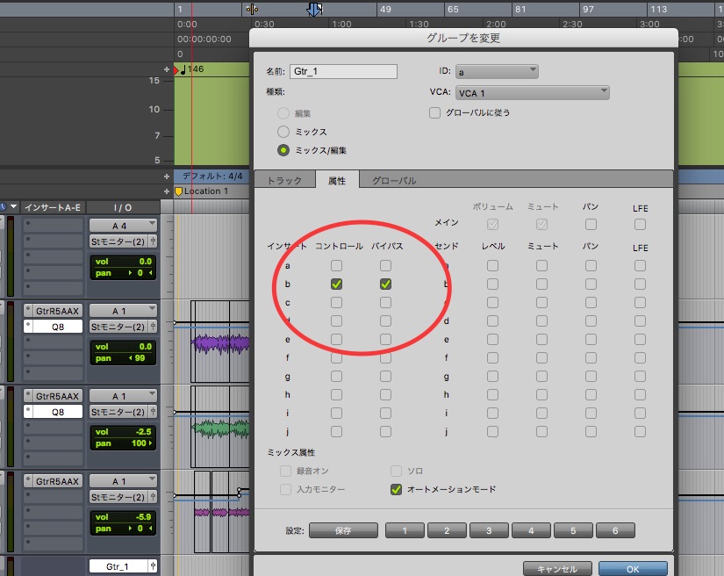Image resolution: width=724 pixels, height=576 pixels.
Task: Click the blue playback marker in bar ruler
Action: (x=314, y=9)
